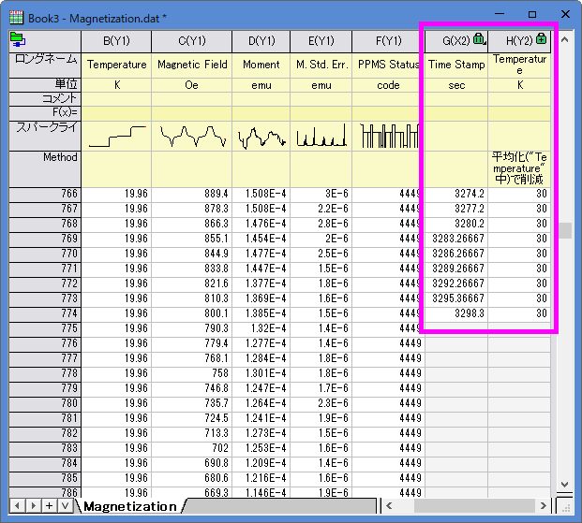Select the F(x)= row label

point(45,113)
